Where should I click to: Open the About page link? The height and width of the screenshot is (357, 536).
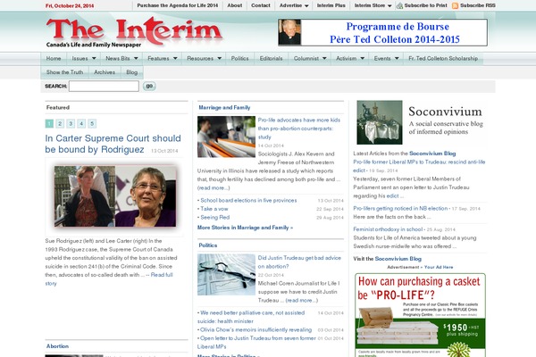pyautogui.click(x=235, y=5)
